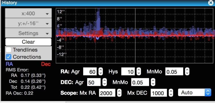Adjust the Mx DEC stepper arrows
The height and width of the screenshot is (103, 215).
(171, 93)
